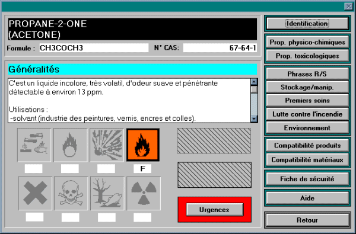Image resolution: width=356 pixels, height=234 pixels.
Task: Click the harmful X cross pictogram
Action: (x=35, y=194)
